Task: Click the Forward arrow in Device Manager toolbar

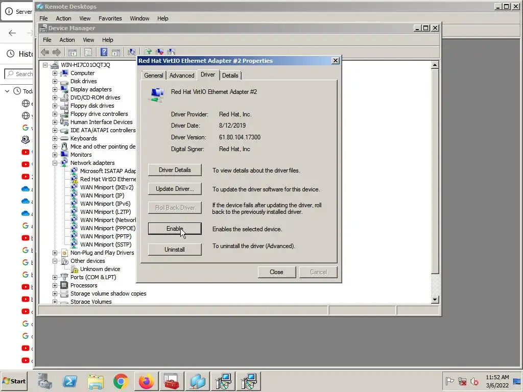Action: [57, 52]
